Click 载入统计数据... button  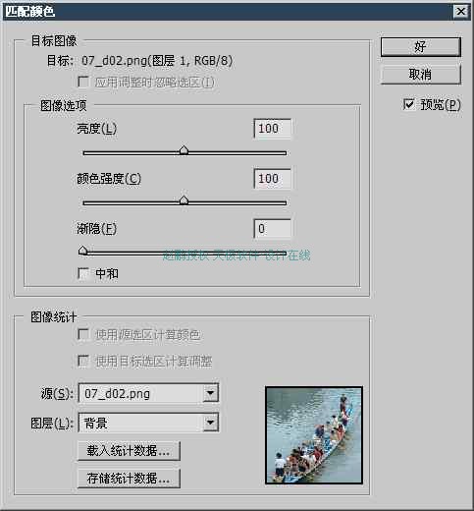click(129, 451)
